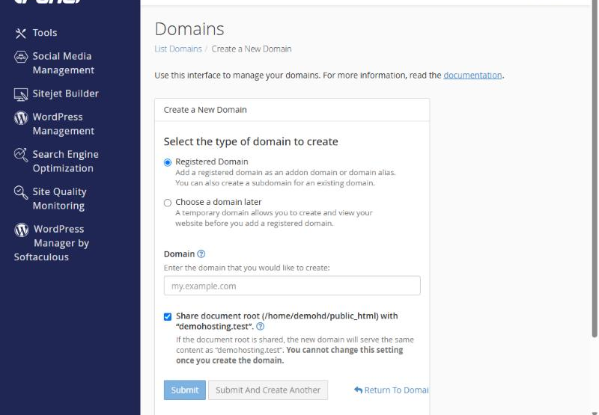The height and width of the screenshot is (415, 599).
Task: Click the WordPress Management logo icon
Action: pos(21,117)
